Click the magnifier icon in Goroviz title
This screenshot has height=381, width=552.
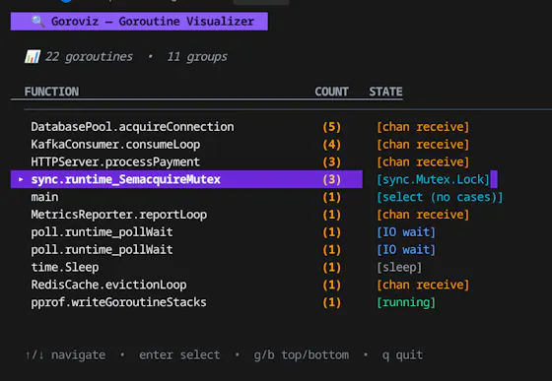(x=37, y=22)
